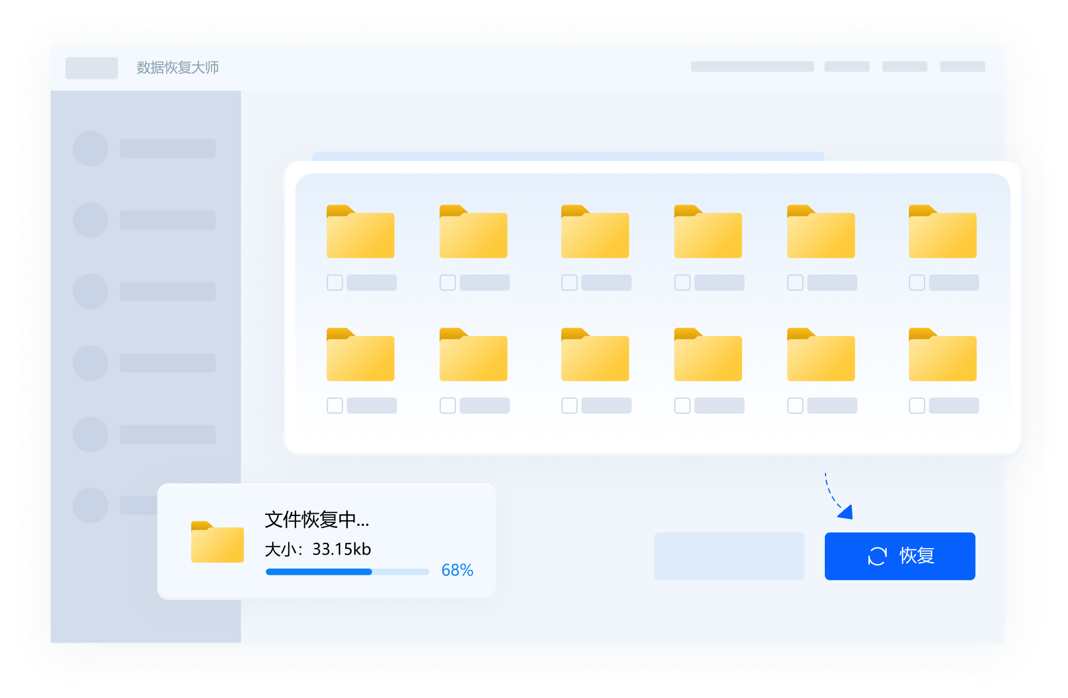The image size is (1068, 698).
Task: Click the light blue path bar above the folder panel
Action: pos(568,156)
